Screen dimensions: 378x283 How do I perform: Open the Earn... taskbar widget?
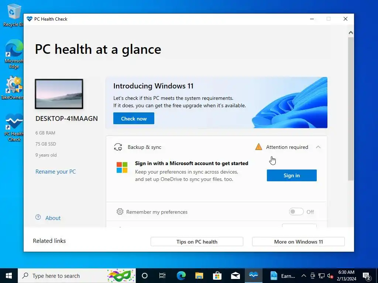[x=282, y=276]
